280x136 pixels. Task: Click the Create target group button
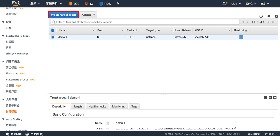(64, 15)
